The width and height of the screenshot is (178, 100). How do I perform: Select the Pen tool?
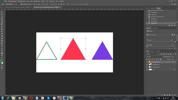point(2,43)
